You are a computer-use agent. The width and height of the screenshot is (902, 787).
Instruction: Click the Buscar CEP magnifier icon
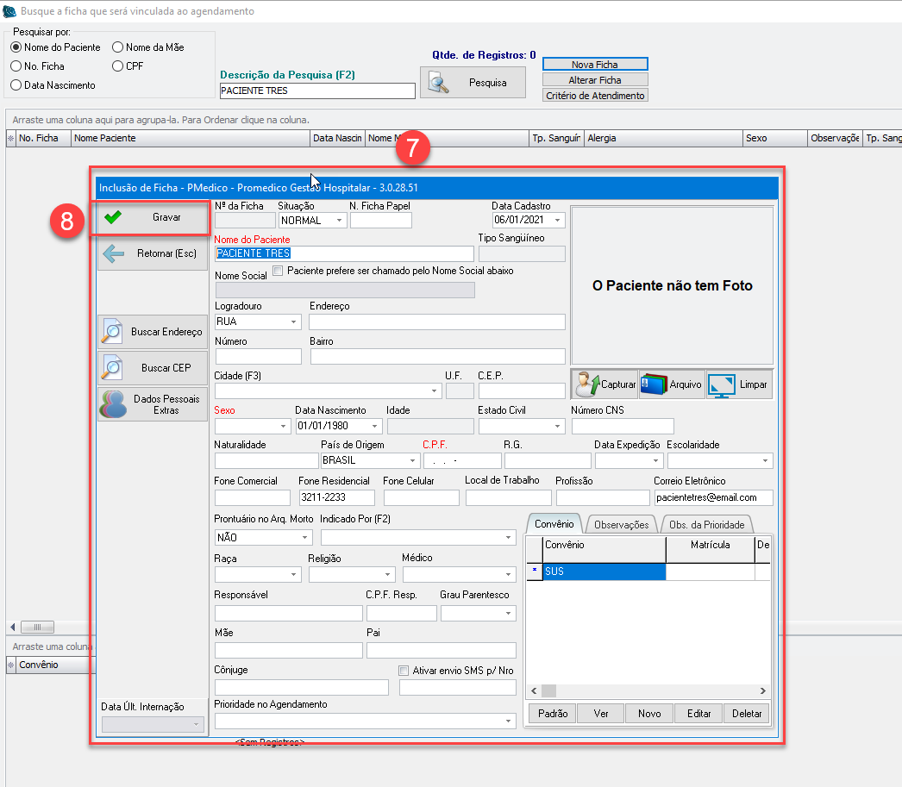113,368
